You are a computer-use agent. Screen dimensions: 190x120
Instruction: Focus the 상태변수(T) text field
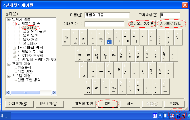click(104, 24)
